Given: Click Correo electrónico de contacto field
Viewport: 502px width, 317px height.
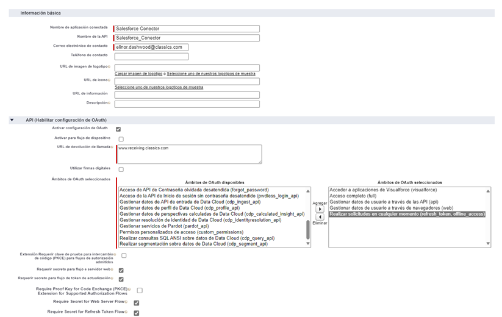Looking at the screenshot, I should click(x=151, y=47).
